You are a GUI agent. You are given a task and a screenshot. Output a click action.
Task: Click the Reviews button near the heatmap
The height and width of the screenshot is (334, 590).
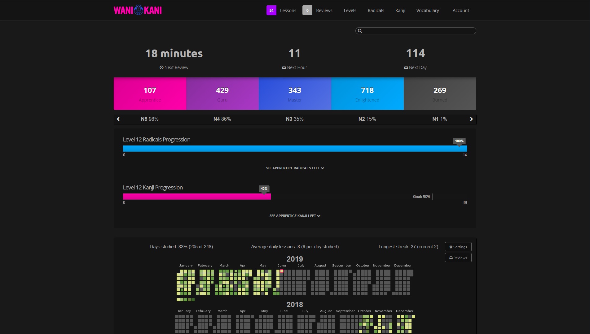458,258
